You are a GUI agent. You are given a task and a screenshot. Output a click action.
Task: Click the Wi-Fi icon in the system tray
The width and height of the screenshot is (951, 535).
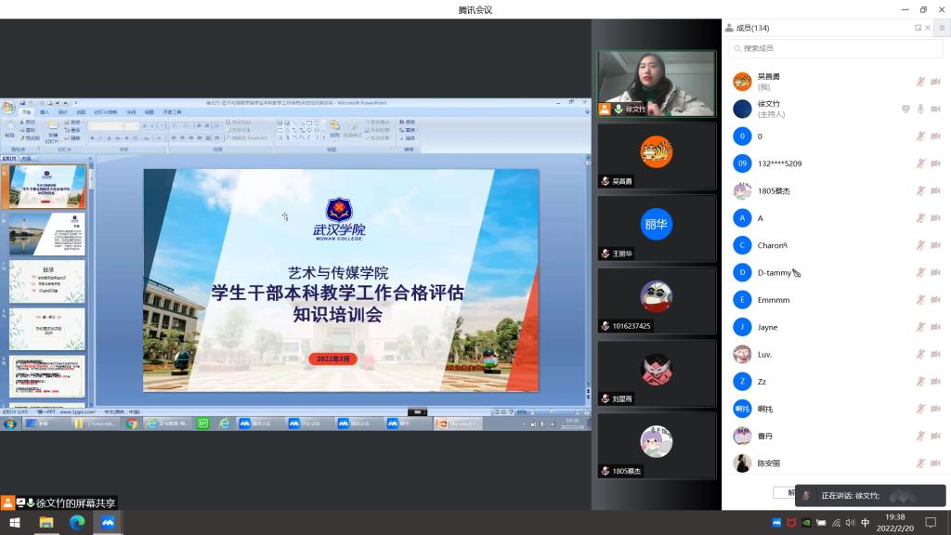(x=836, y=523)
